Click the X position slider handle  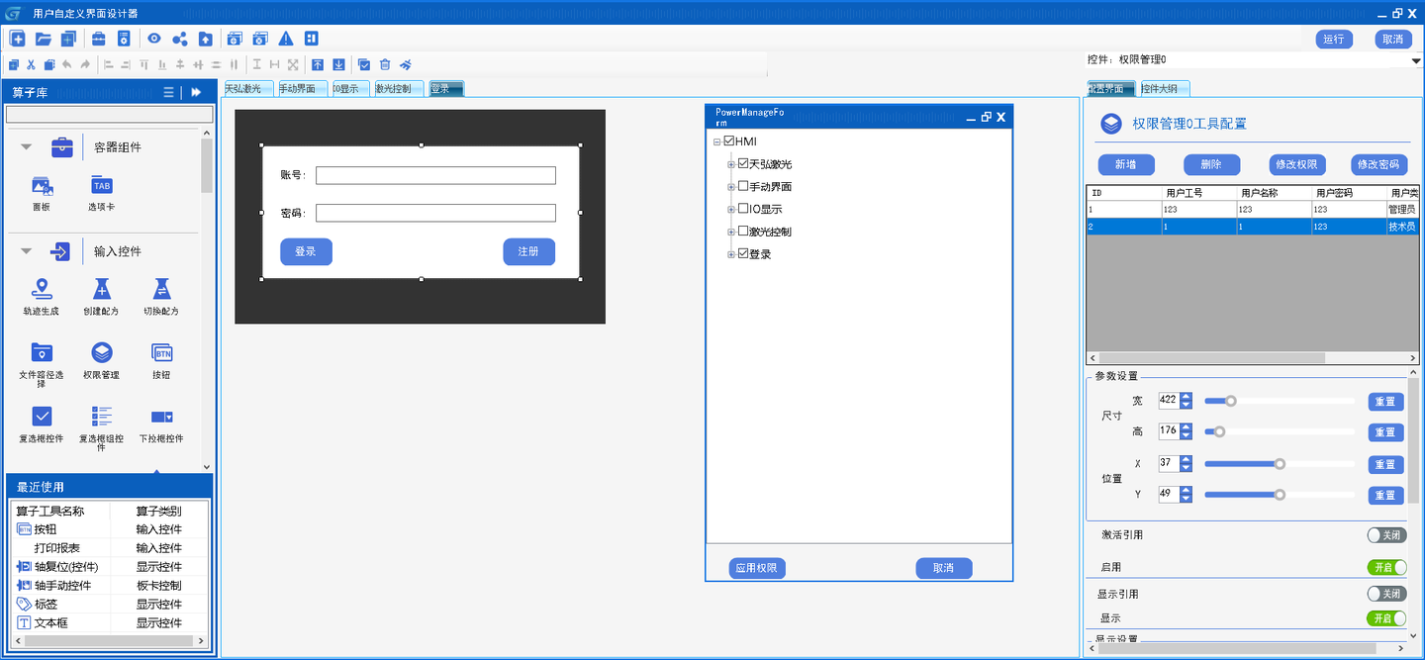[x=1280, y=463]
